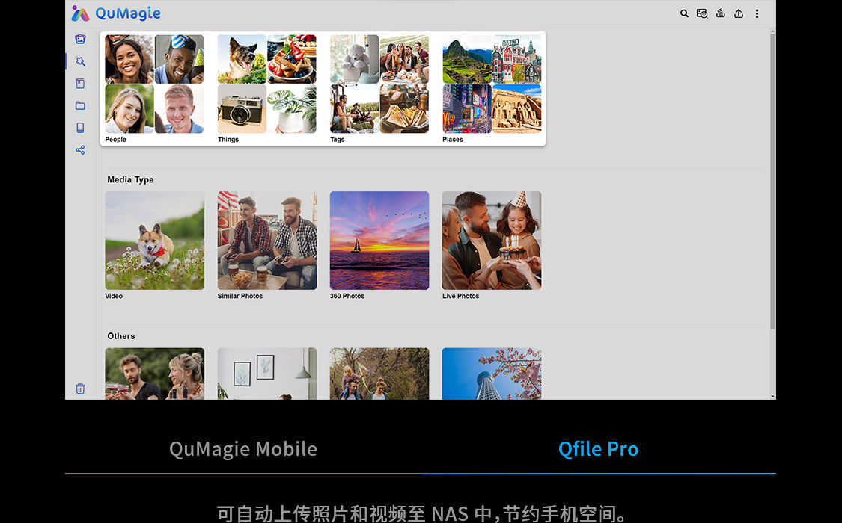Switch to the QuMagie Mobile tab
This screenshot has height=523, width=842.
242,449
